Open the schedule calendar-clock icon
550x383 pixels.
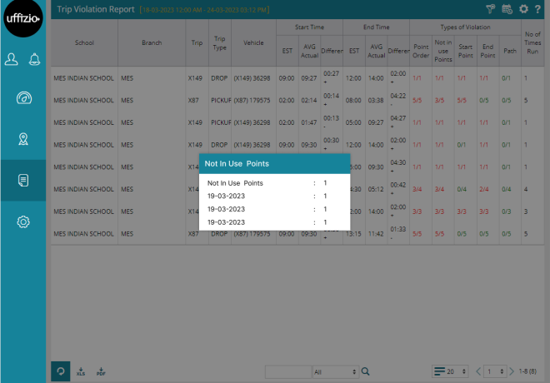(x=507, y=8)
